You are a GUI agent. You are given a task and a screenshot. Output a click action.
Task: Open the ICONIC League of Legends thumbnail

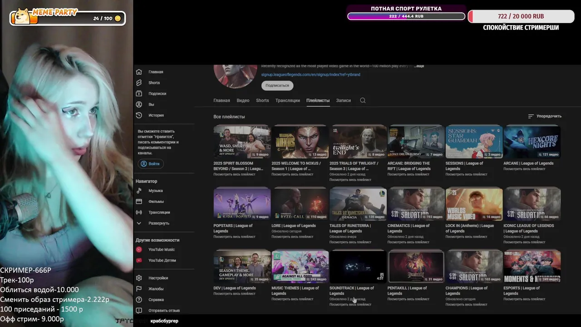pyautogui.click(x=532, y=204)
